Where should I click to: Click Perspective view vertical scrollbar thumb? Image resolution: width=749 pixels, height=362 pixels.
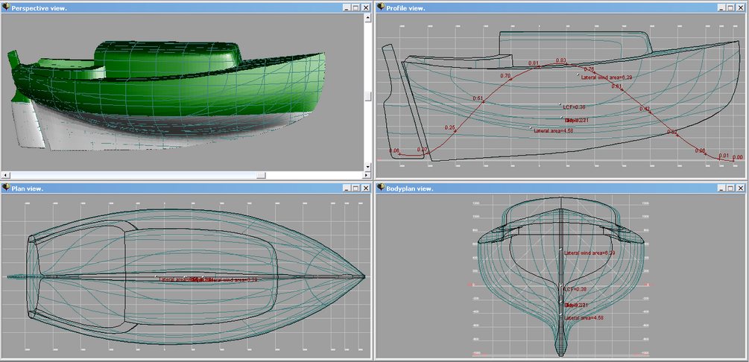pyautogui.click(x=367, y=97)
